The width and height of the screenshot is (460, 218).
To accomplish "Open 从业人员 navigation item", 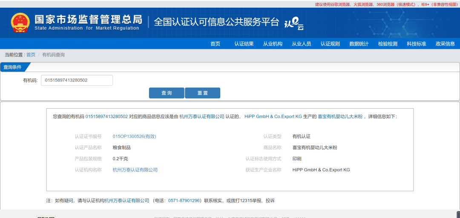I will point(301,44).
